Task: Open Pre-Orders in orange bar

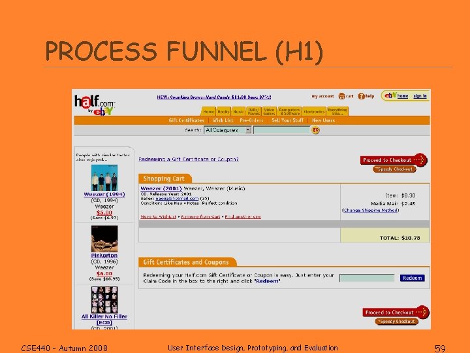Action: click(251, 120)
